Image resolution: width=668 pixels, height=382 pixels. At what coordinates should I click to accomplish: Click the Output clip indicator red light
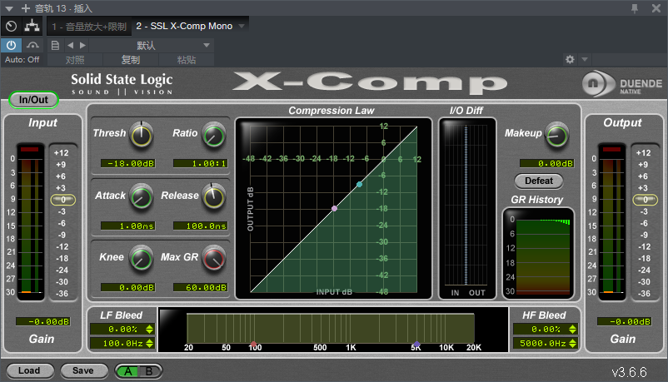click(x=611, y=150)
